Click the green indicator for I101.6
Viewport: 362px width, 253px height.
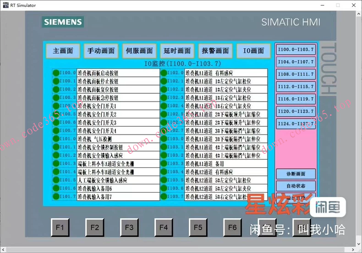point(56,188)
